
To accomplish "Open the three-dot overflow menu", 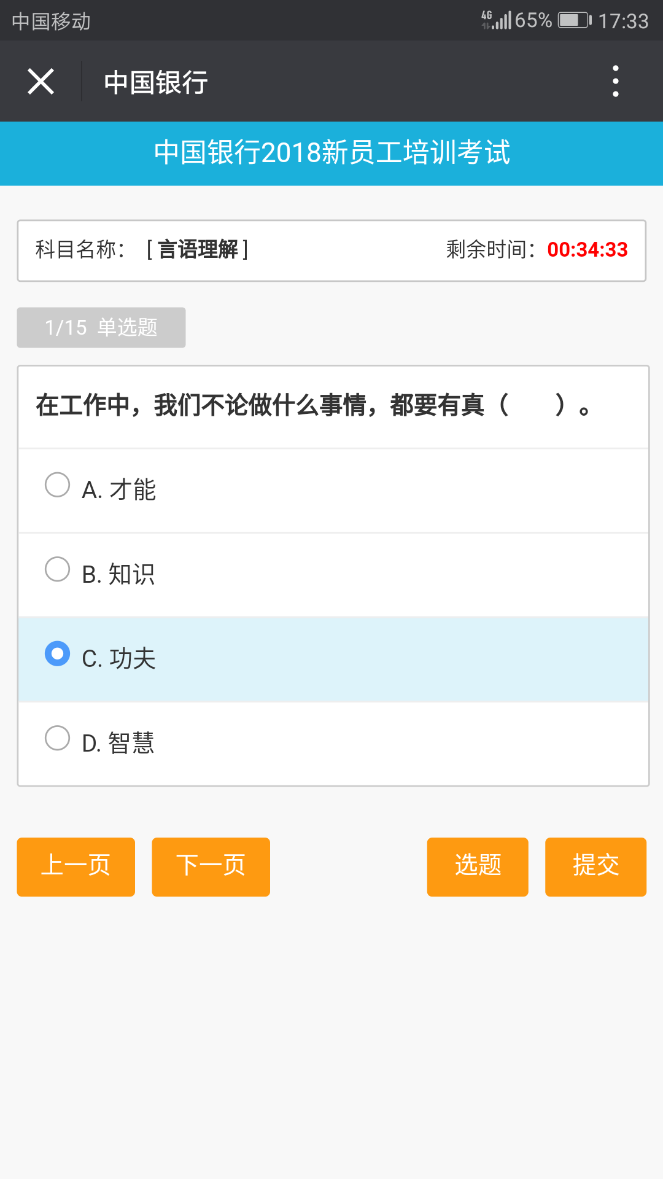I will coord(616,81).
